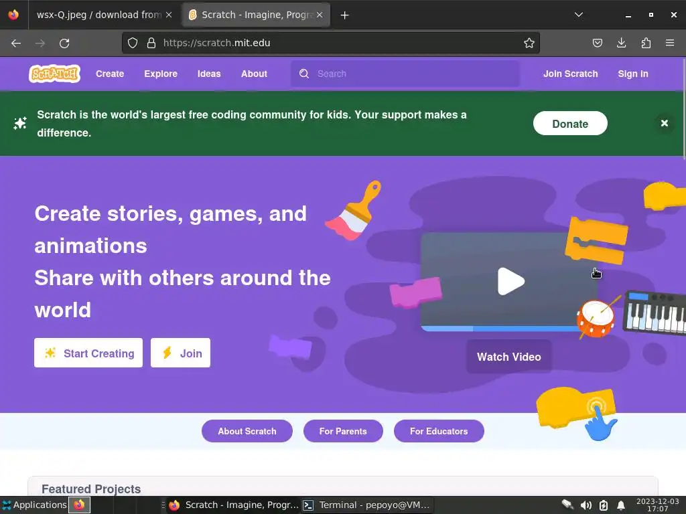686x514 pixels.
Task: Click the magnifier icon in the search box
Action: coord(304,74)
